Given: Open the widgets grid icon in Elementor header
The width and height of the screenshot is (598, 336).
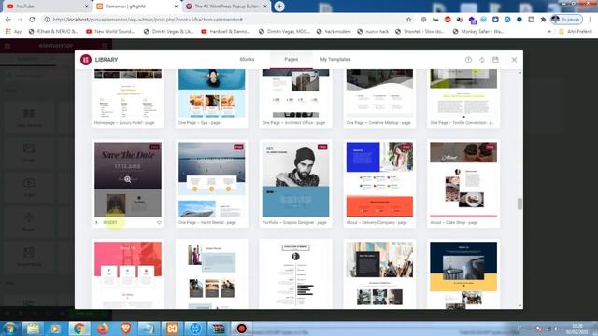Looking at the screenshot, I should pyautogui.click(x=105, y=46).
